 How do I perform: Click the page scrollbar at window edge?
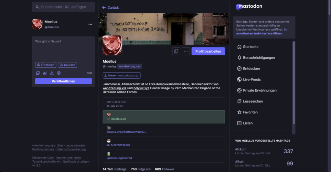point(329,7)
